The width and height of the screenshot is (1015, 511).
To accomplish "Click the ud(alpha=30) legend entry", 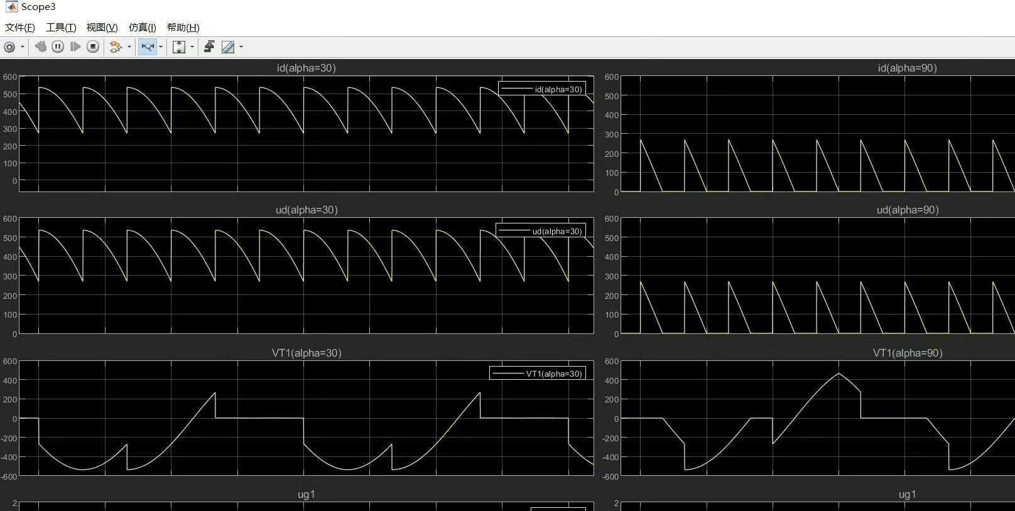I will 541,231.
